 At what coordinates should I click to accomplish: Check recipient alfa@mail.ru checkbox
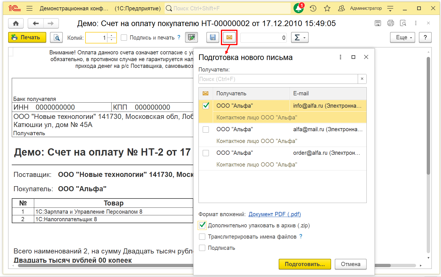[x=206, y=129]
